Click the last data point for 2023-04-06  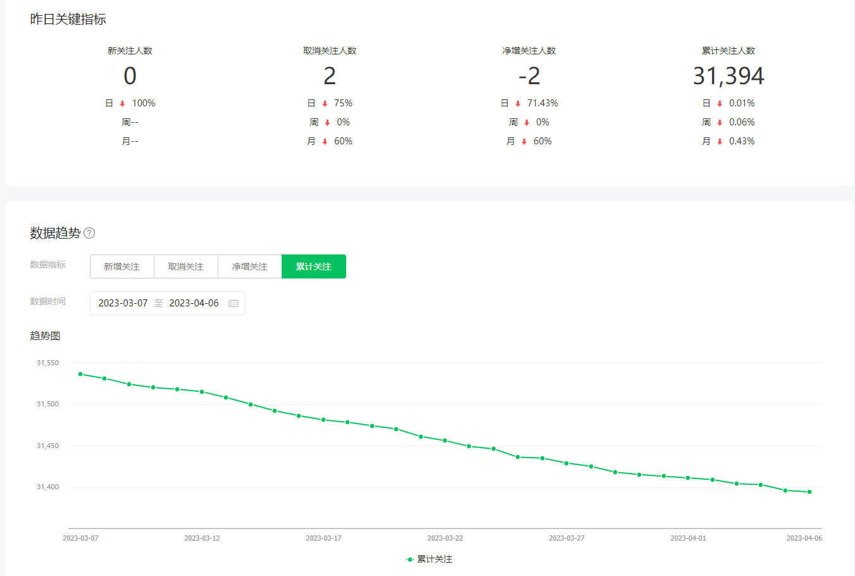point(809,492)
